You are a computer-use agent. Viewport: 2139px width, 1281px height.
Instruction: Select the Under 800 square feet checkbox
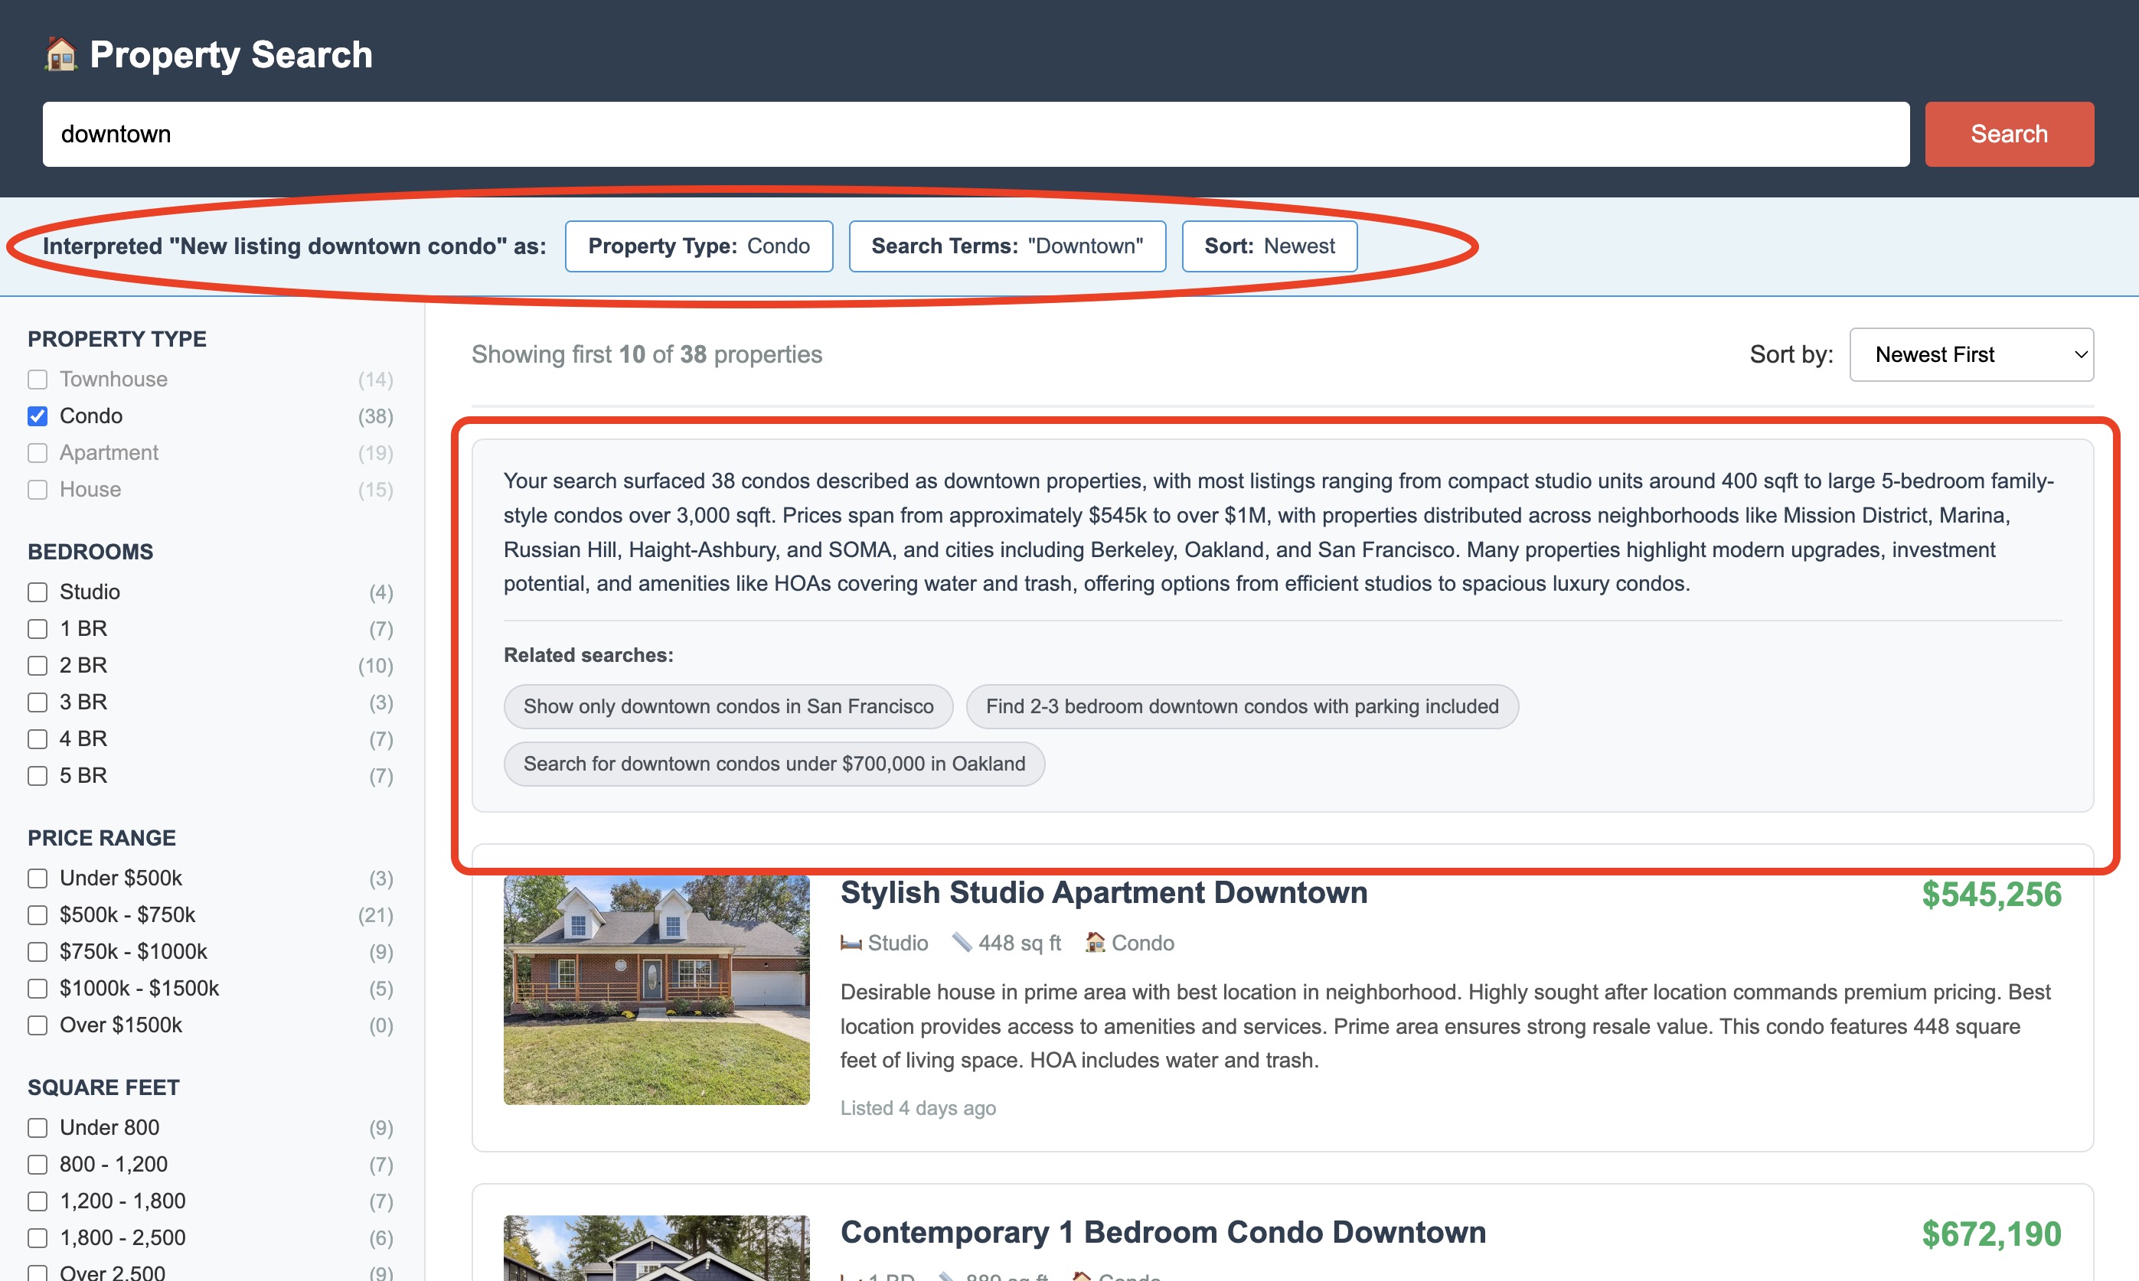pyautogui.click(x=38, y=1127)
